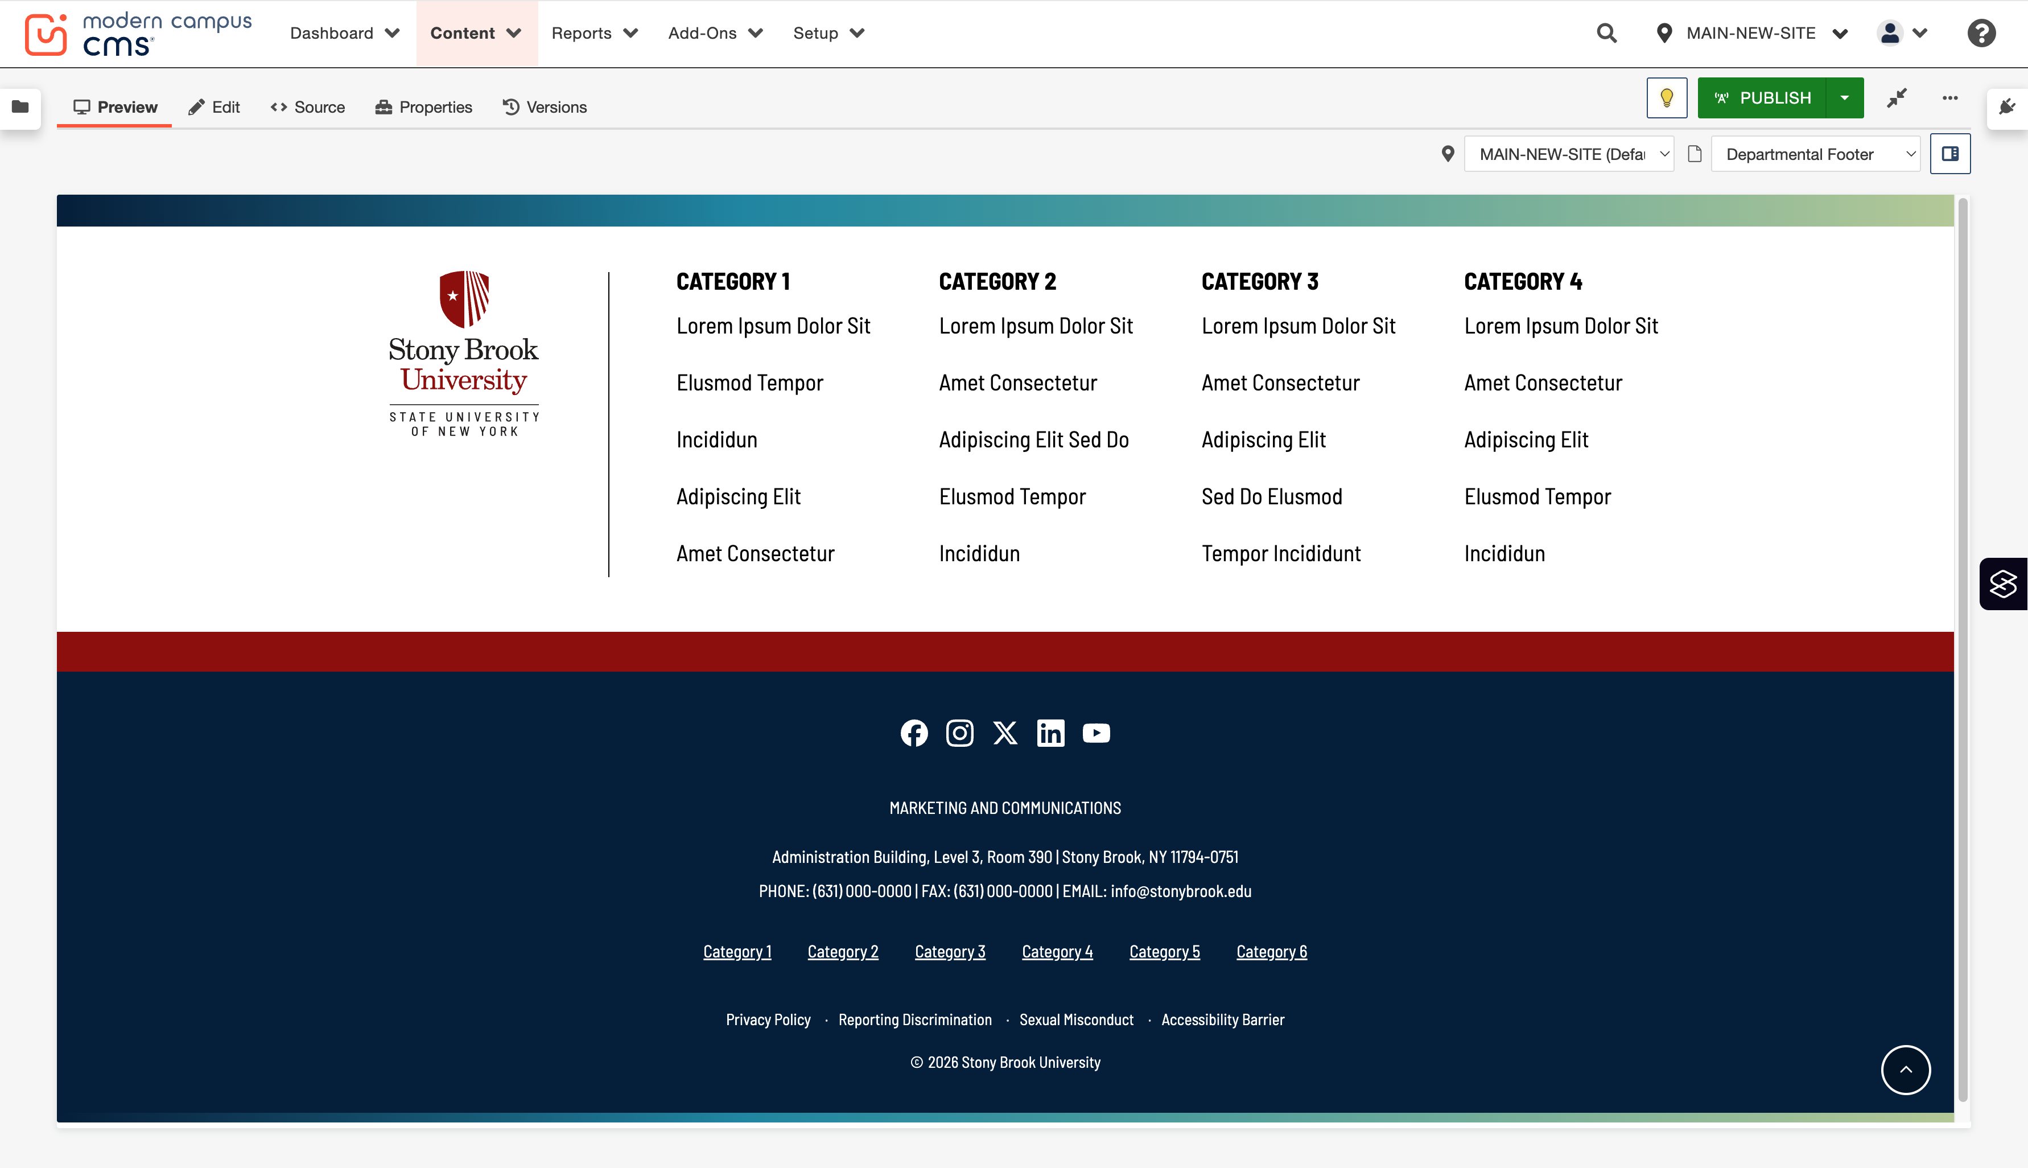
Task: Follow the Category 2 footer link
Action: (x=843, y=951)
